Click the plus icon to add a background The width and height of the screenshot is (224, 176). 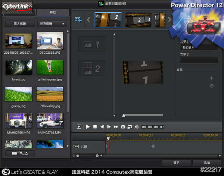tap(211, 78)
